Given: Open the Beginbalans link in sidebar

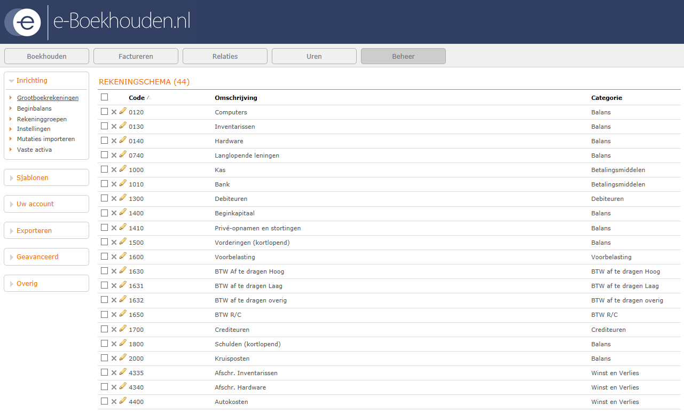Looking at the screenshot, I should tap(34, 108).
